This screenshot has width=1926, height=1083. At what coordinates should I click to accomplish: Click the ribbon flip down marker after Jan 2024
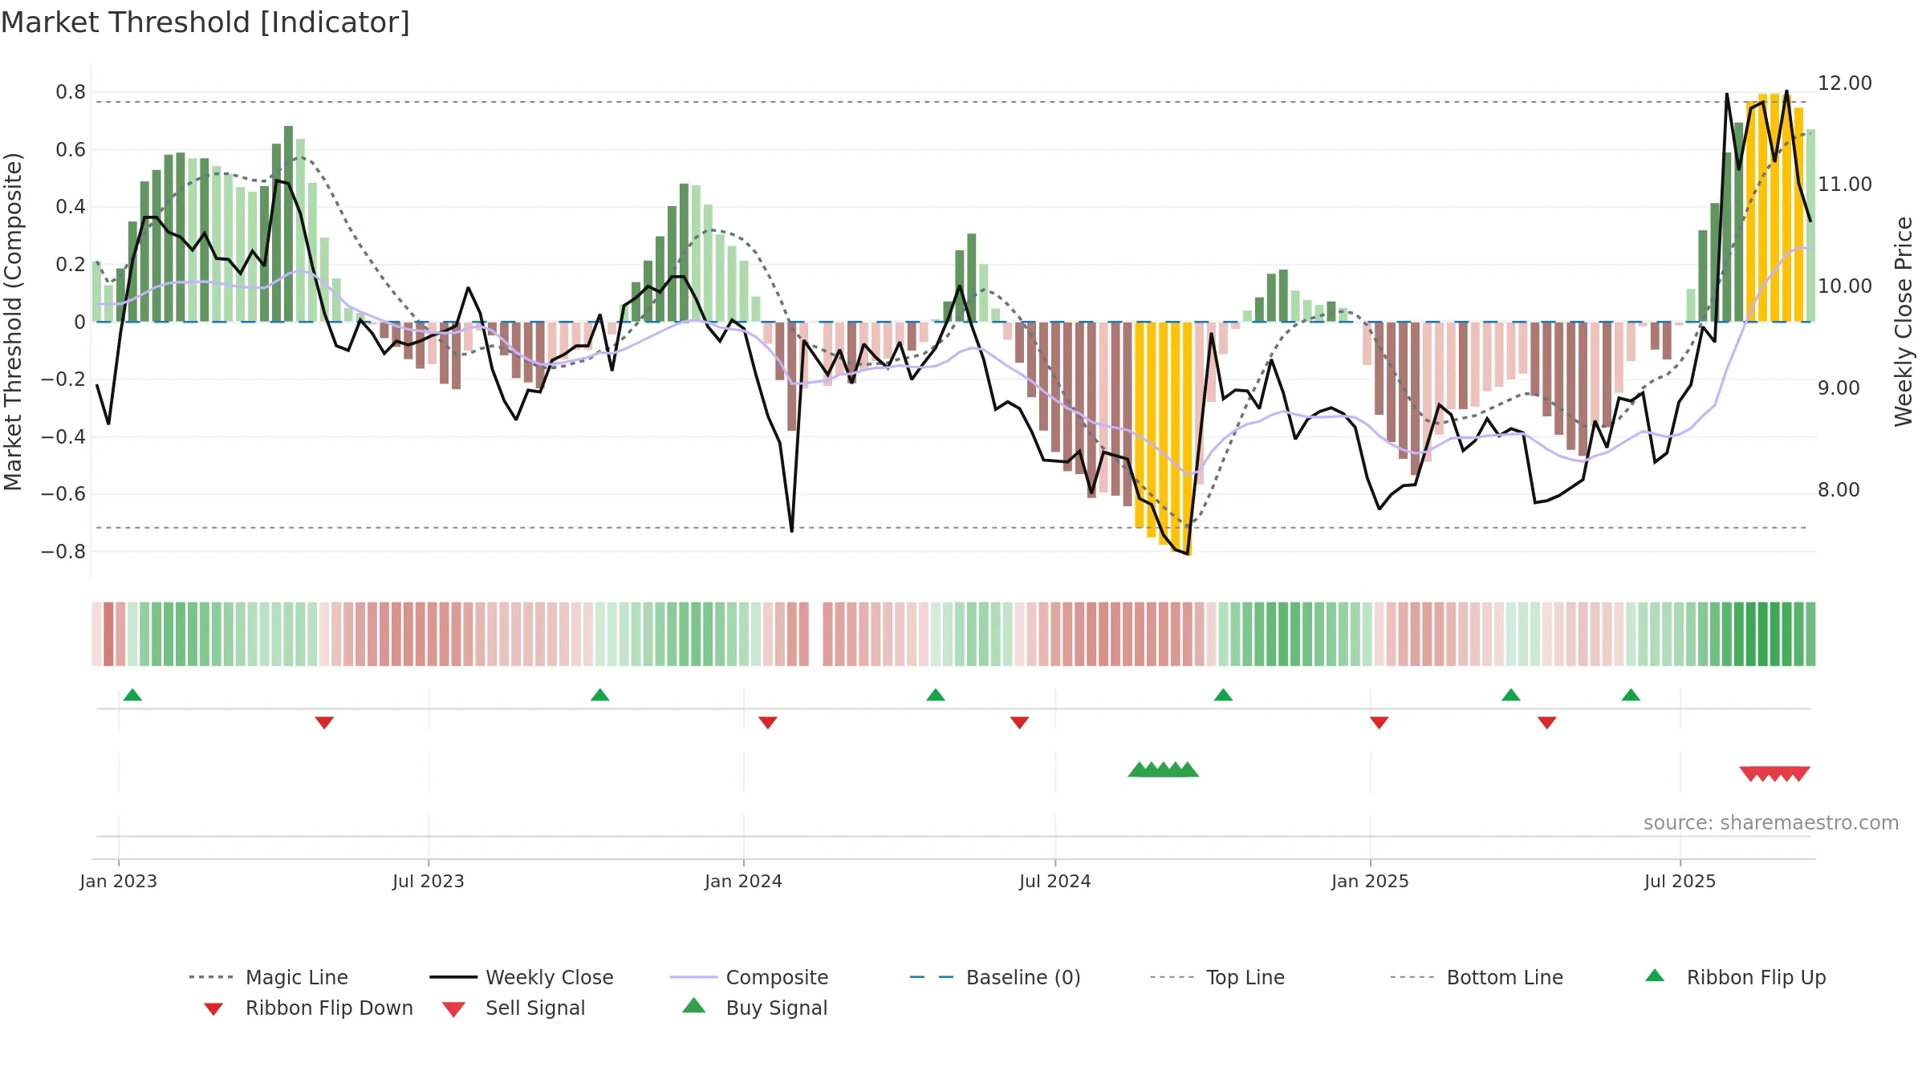pyautogui.click(x=768, y=723)
